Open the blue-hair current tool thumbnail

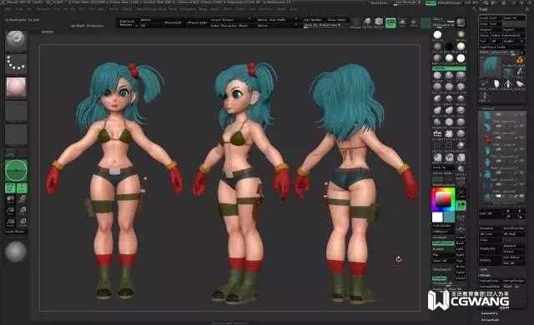(491, 66)
